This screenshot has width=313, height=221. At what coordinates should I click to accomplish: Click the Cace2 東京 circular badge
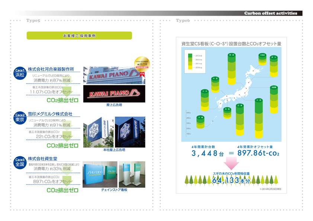(20, 118)
